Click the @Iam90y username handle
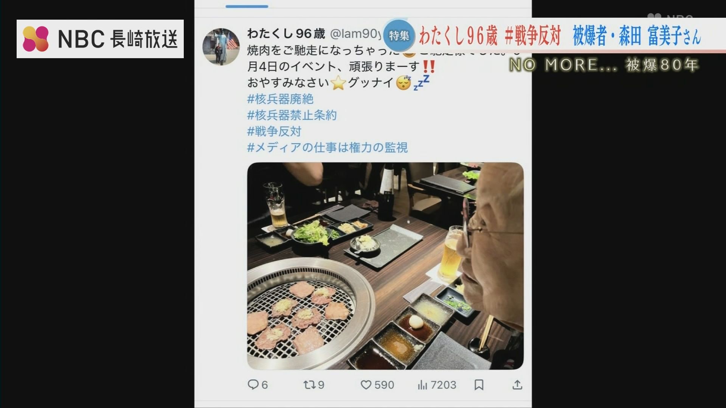The image size is (726, 408). pos(356,34)
